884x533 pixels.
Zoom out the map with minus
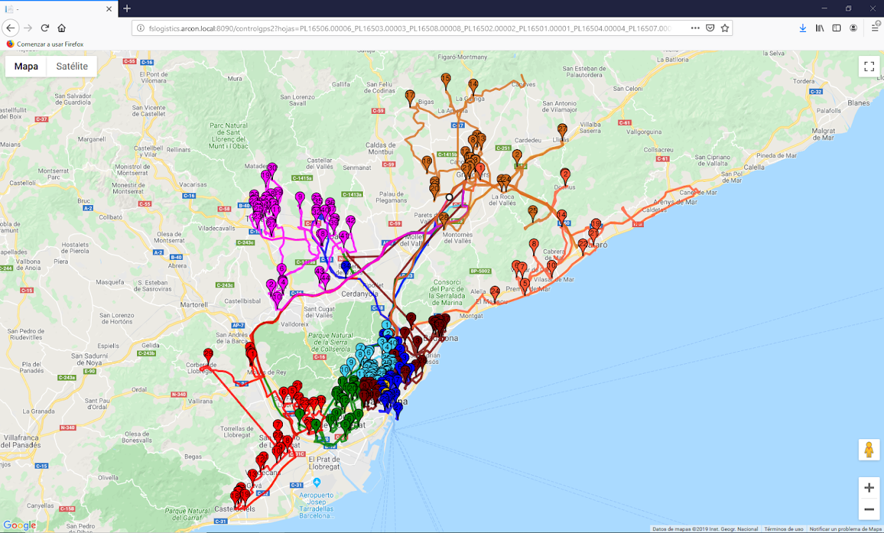pos(869,510)
